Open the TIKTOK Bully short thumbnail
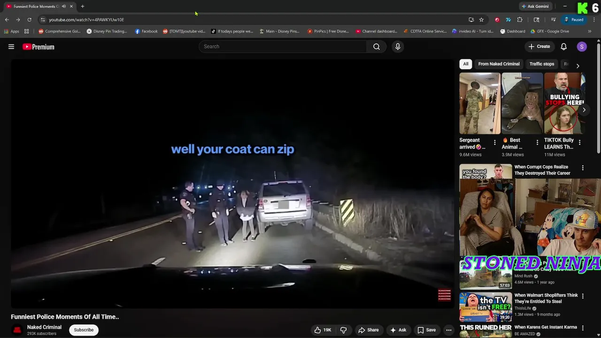The height and width of the screenshot is (338, 601). click(564, 103)
